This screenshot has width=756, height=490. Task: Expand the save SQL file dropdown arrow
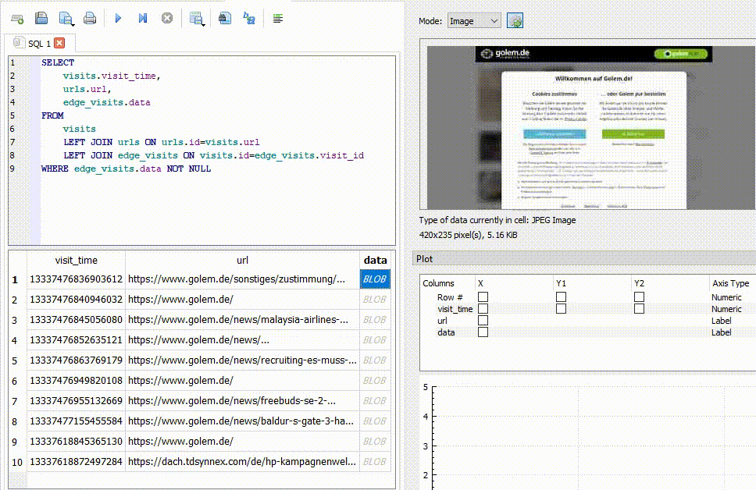click(x=73, y=23)
